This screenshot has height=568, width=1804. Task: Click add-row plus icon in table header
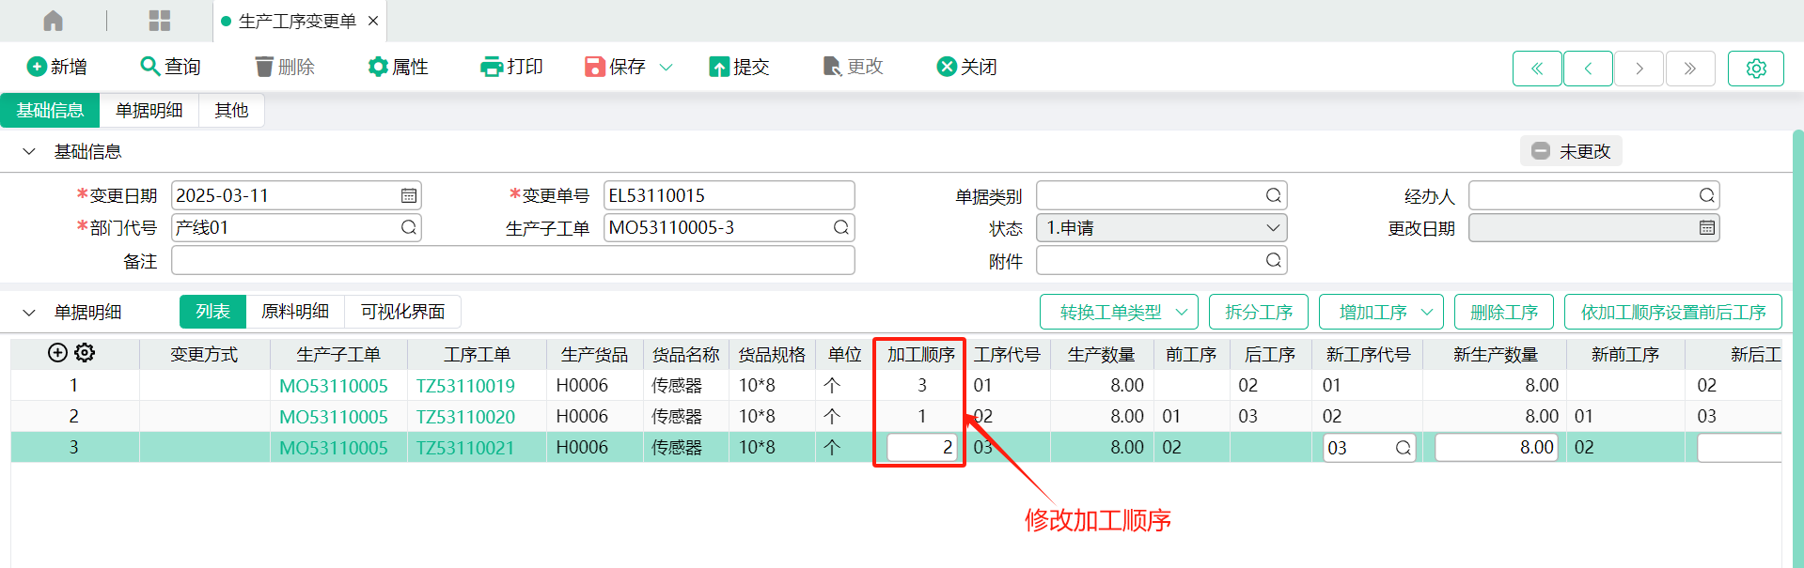[57, 353]
